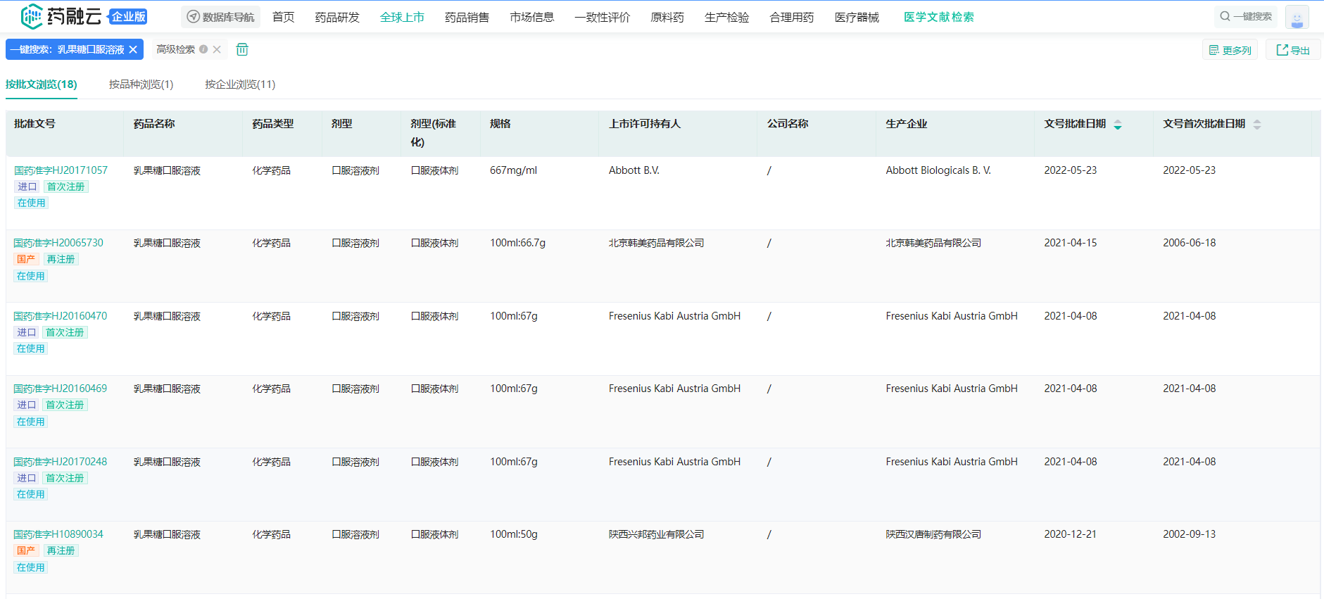
Task: Open the user avatar menu
Action: [x=1297, y=17]
